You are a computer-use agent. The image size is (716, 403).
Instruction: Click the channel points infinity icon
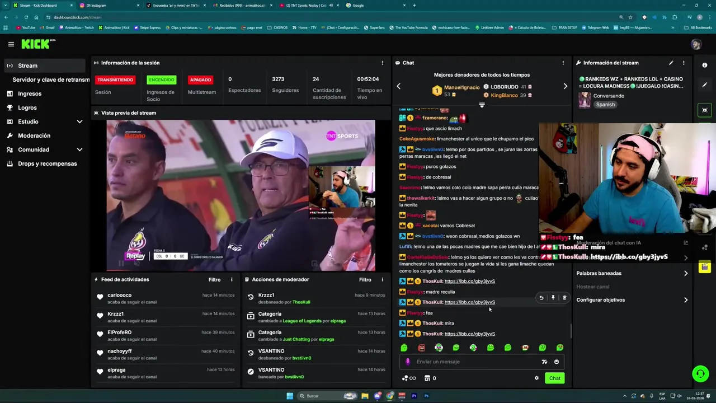[409, 378]
